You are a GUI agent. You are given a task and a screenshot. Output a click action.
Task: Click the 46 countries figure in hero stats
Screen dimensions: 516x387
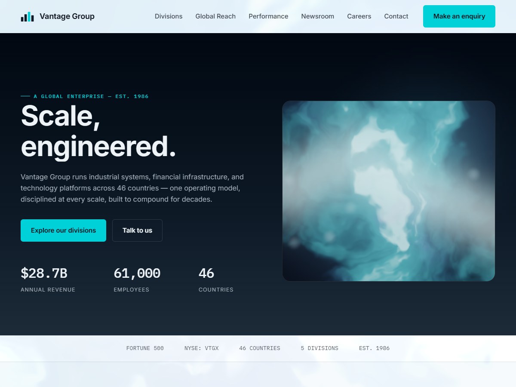(x=206, y=273)
